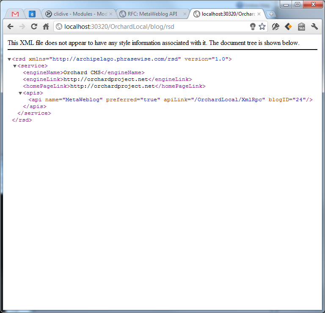Bookmark this page with the star icon
Screen dimensions: 325x313
point(262,26)
